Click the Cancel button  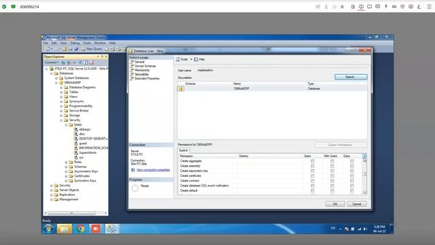357,204
